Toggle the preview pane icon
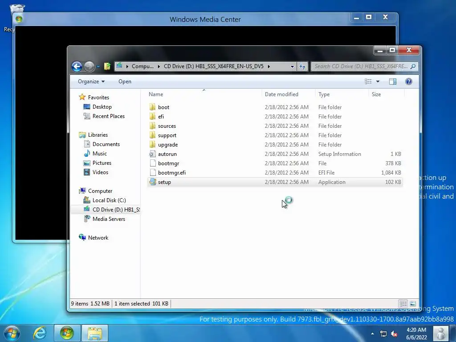 (393, 81)
